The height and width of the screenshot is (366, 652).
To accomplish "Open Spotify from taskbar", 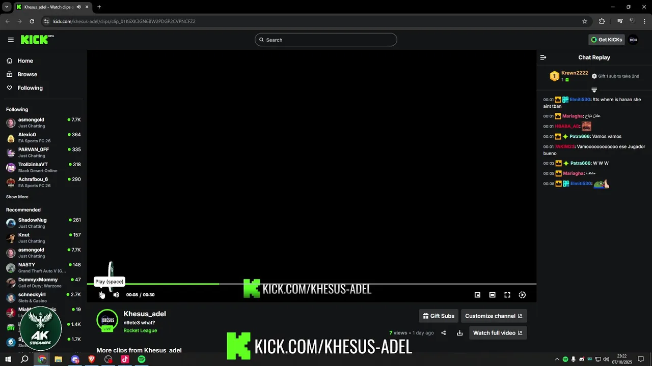I will point(142,359).
